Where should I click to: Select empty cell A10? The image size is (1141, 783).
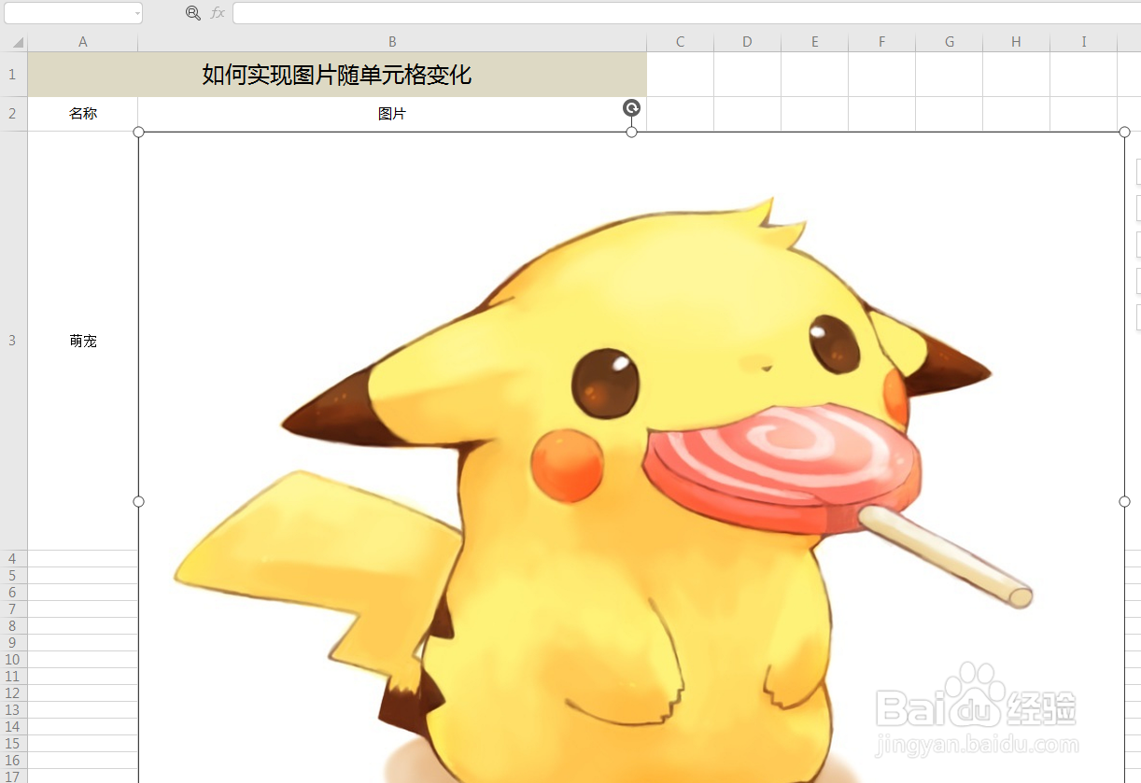click(x=83, y=659)
